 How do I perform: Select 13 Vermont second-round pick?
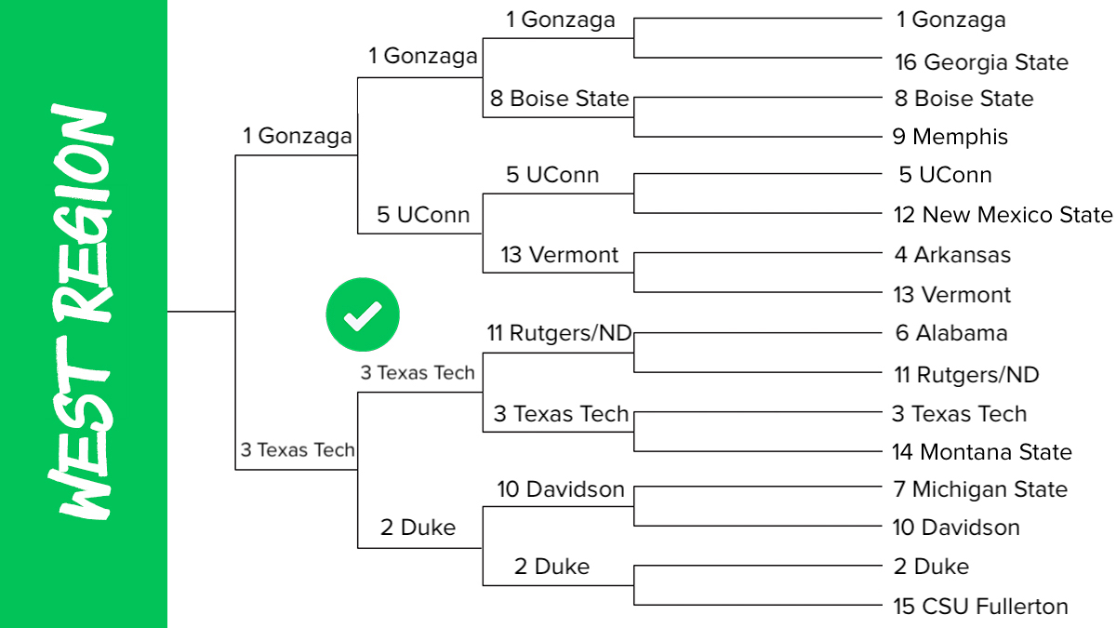point(559,255)
